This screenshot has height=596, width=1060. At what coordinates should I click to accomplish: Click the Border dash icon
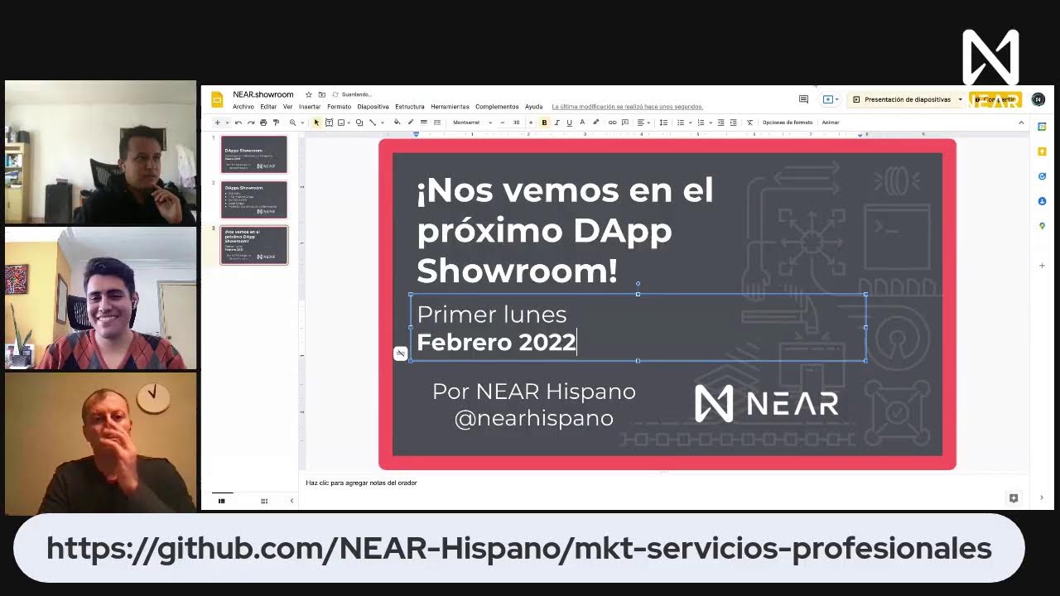(x=437, y=123)
